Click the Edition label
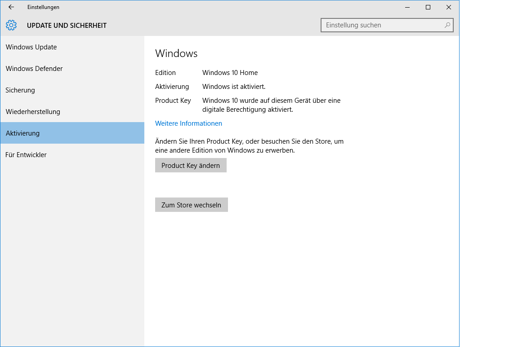The height and width of the screenshot is (347, 518). (x=165, y=73)
